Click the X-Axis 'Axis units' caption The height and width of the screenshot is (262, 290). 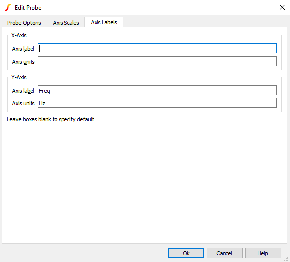point(23,62)
